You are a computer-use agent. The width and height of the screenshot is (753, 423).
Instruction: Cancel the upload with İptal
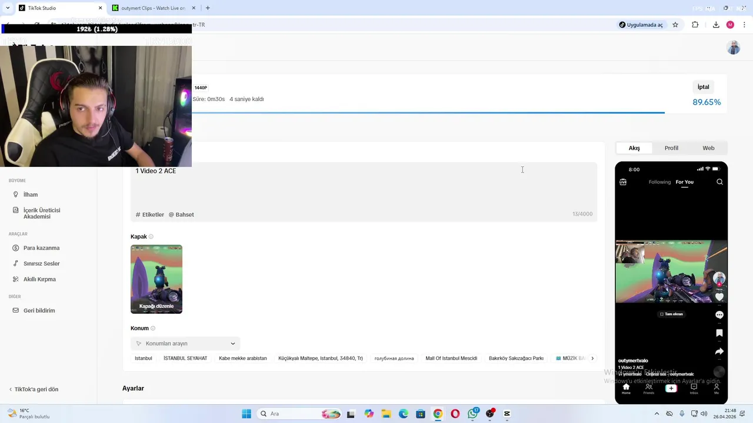pyautogui.click(x=703, y=87)
